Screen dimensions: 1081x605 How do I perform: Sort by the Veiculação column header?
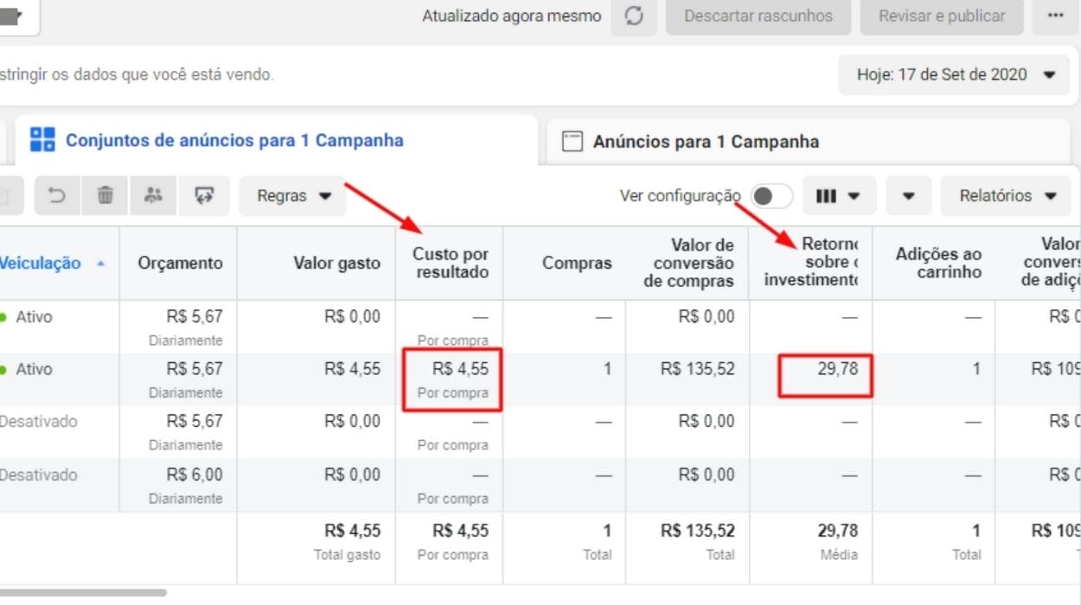(41, 264)
